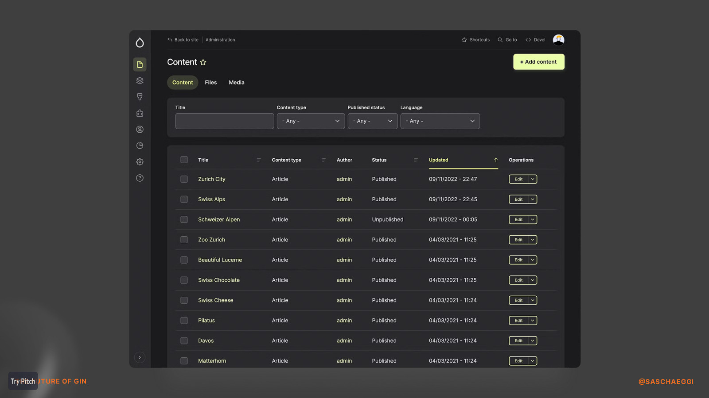709x398 pixels.
Task: Open the Devel menu label
Action: [539, 40]
